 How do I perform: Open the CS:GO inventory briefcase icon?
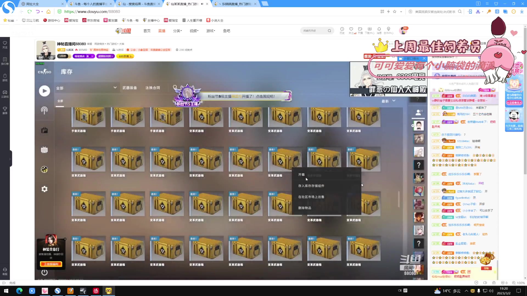tap(44, 130)
